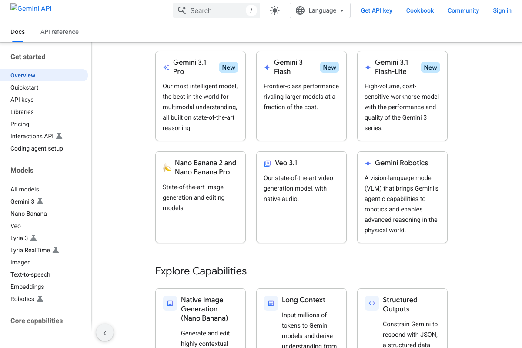Click the star icon on Gemini 3 Flash card
The width and height of the screenshot is (522, 348).
tap(267, 67)
